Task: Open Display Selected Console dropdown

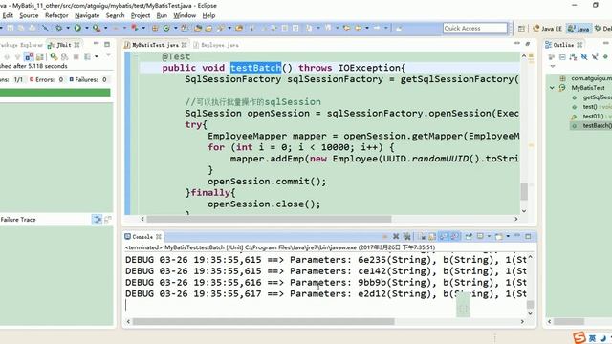Action: click(x=489, y=236)
